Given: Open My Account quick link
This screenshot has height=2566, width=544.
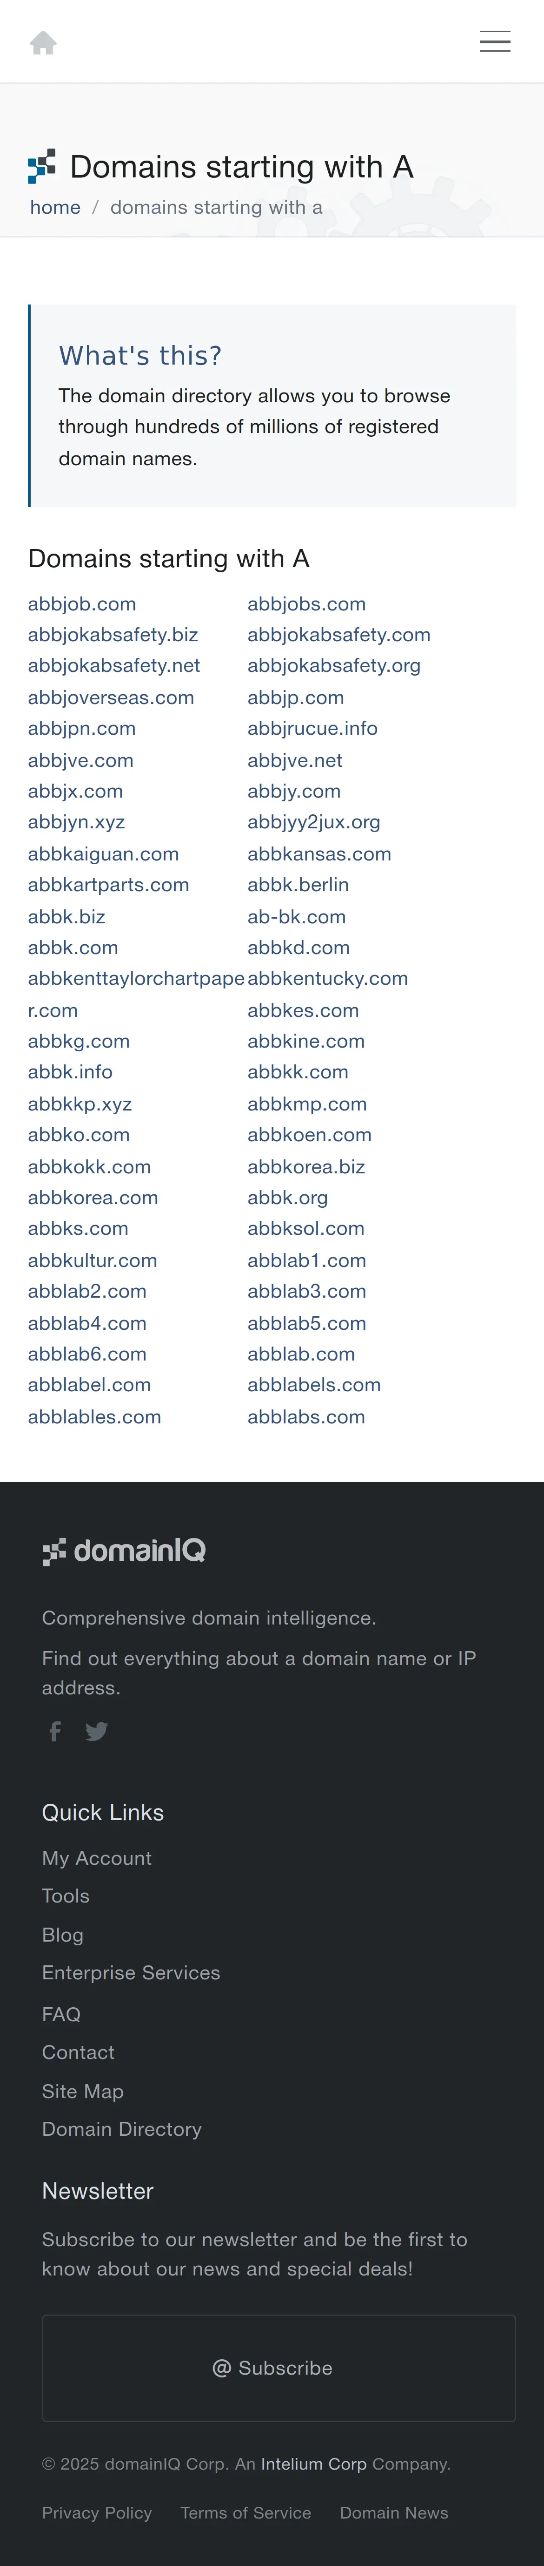Looking at the screenshot, I should click(96, 1858).
